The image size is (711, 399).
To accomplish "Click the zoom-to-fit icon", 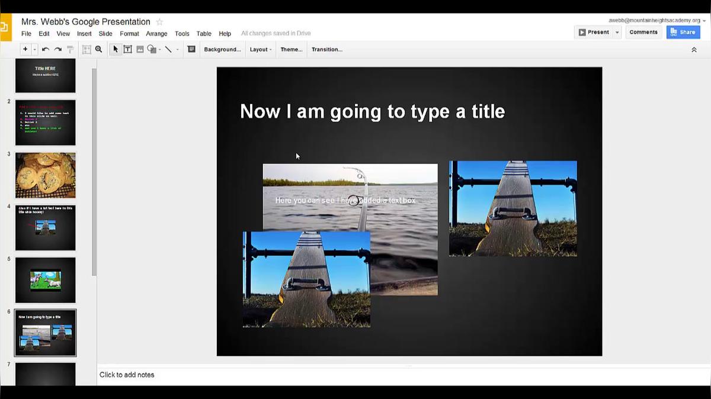I will 87,50.
